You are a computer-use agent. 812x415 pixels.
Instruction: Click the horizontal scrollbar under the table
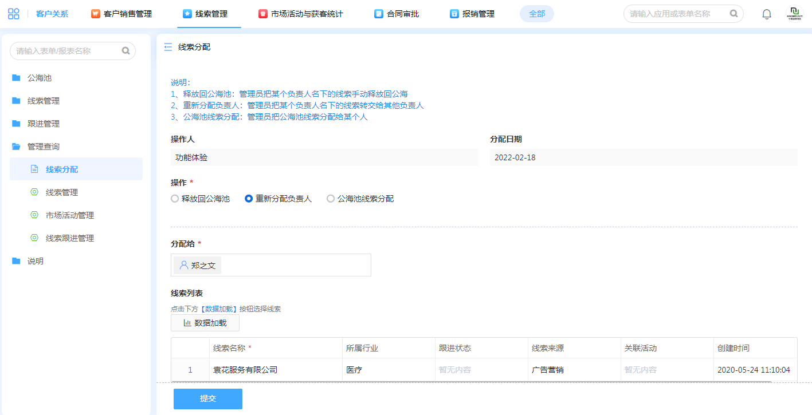coord(471,381)
